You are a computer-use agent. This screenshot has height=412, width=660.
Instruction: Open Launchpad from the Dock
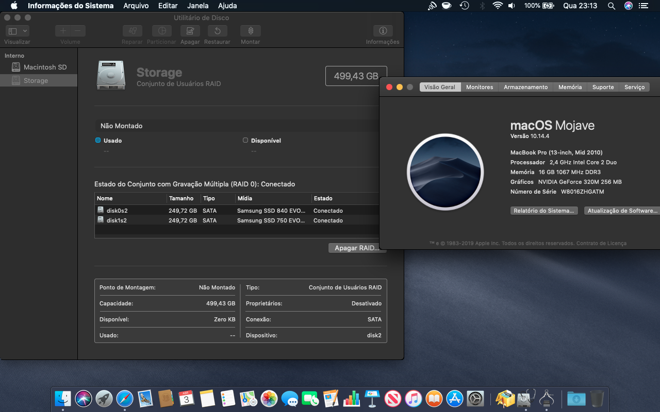click(x=104, y=398)
